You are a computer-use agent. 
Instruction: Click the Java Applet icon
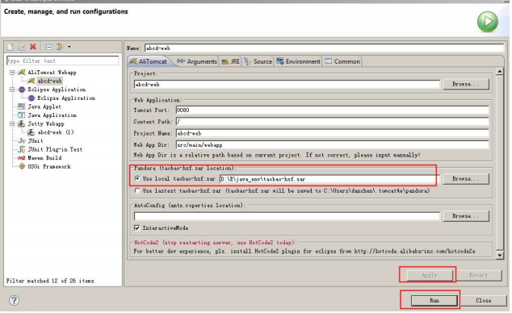(x=22, y=106)
